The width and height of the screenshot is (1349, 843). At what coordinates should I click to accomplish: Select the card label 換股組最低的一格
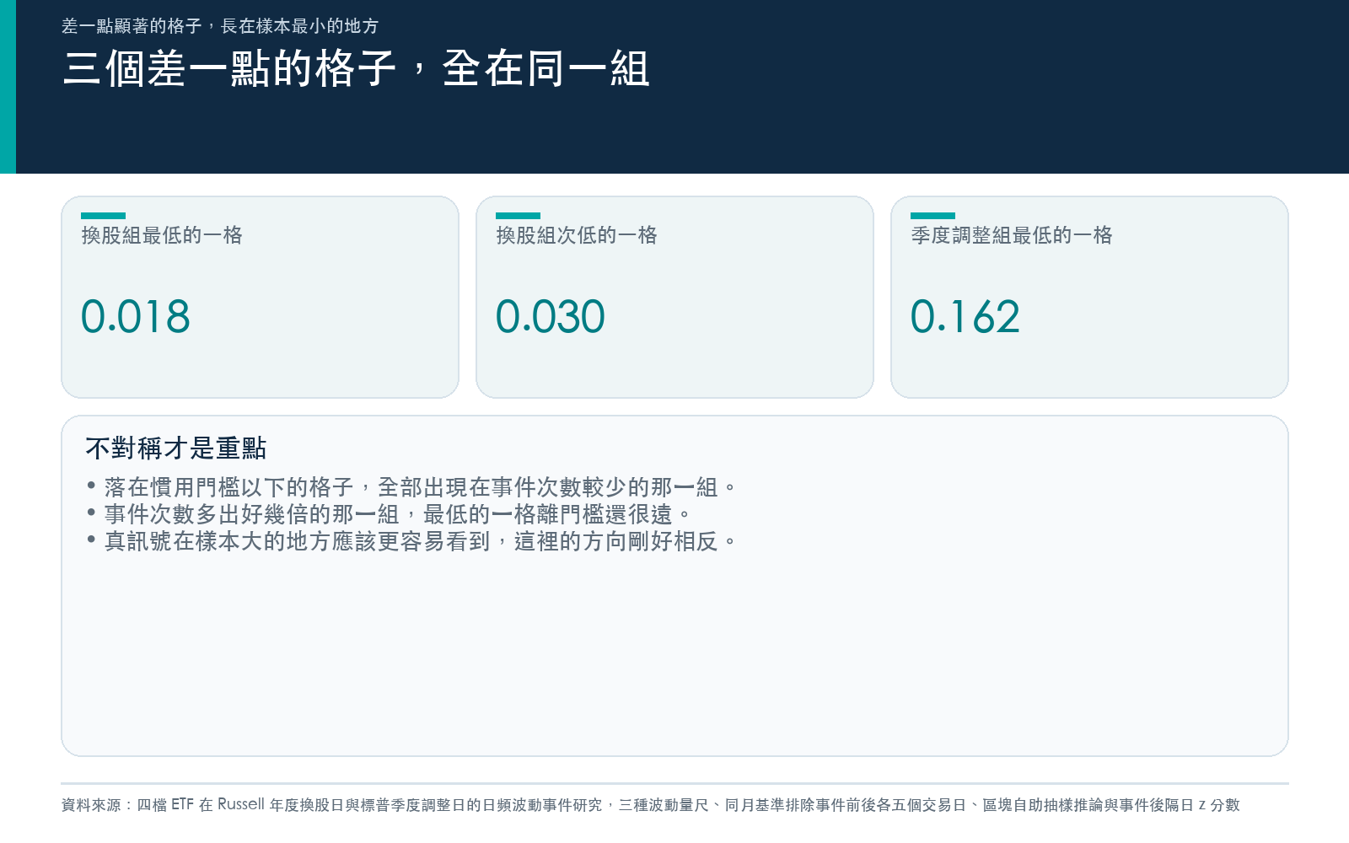pyautogui.click(x=162, y=235)
